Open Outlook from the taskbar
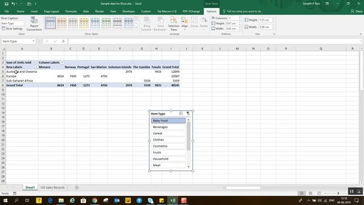Viewport: 364px width, 205px height. 117,200
